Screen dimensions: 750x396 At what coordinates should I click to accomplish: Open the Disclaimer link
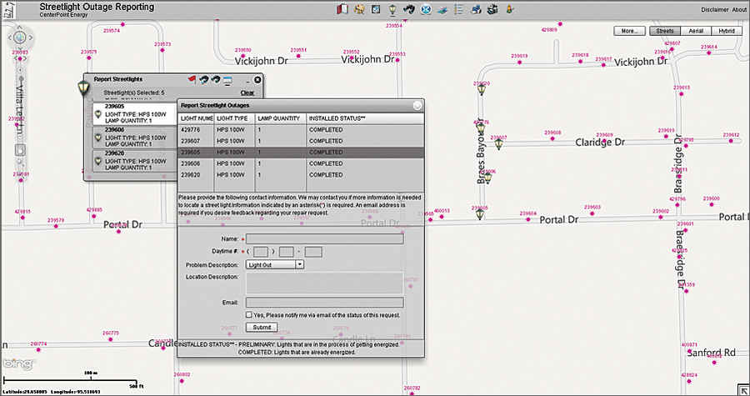pyautogui.click(x=713, y=10)
